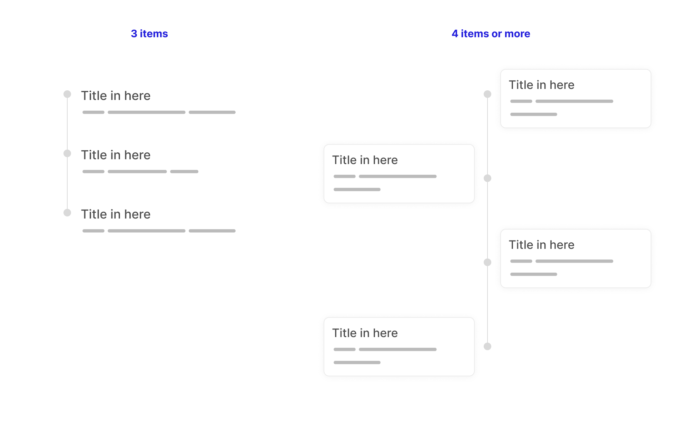The image size is (690, 426).
Task: Click the title inside the bottom-left card
Action: (x=365, y=333)
